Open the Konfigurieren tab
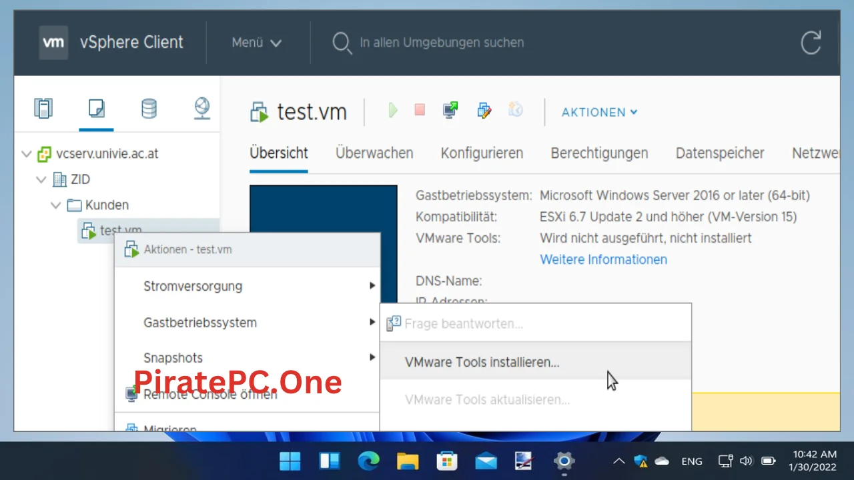Screen dimensions: 854x480 [x=482, y=153]
